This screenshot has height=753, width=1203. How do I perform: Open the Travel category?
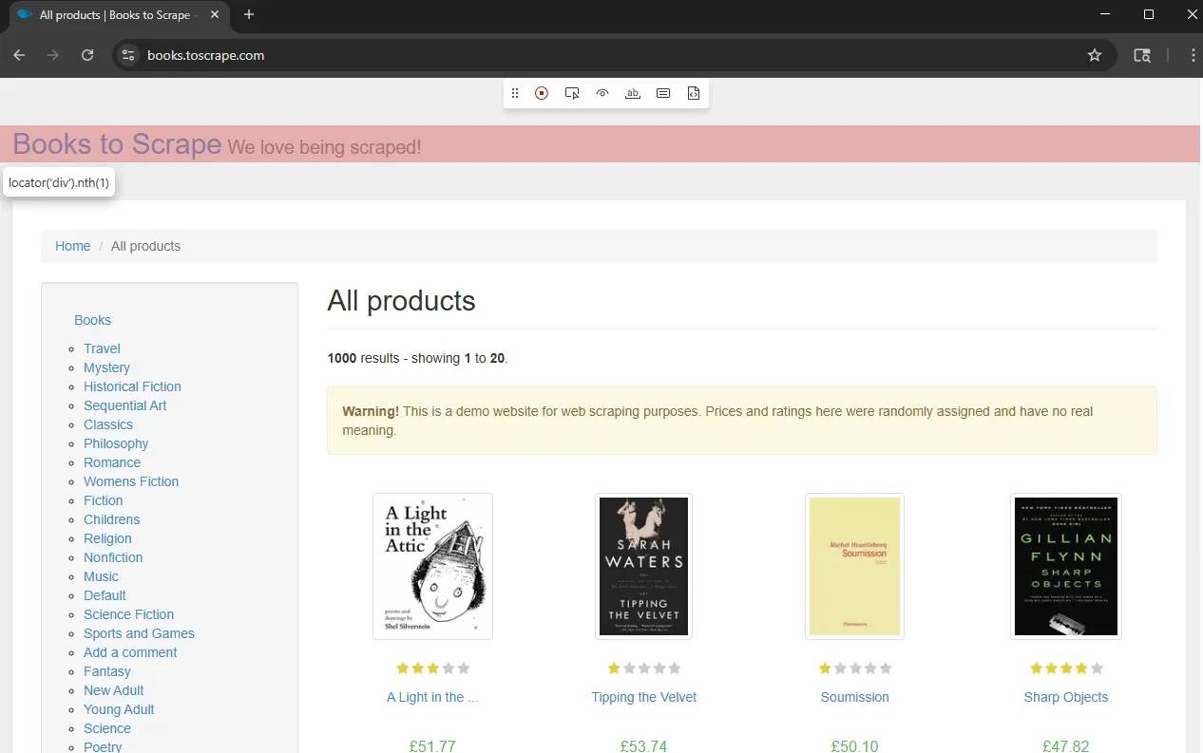tap(102, 348)
